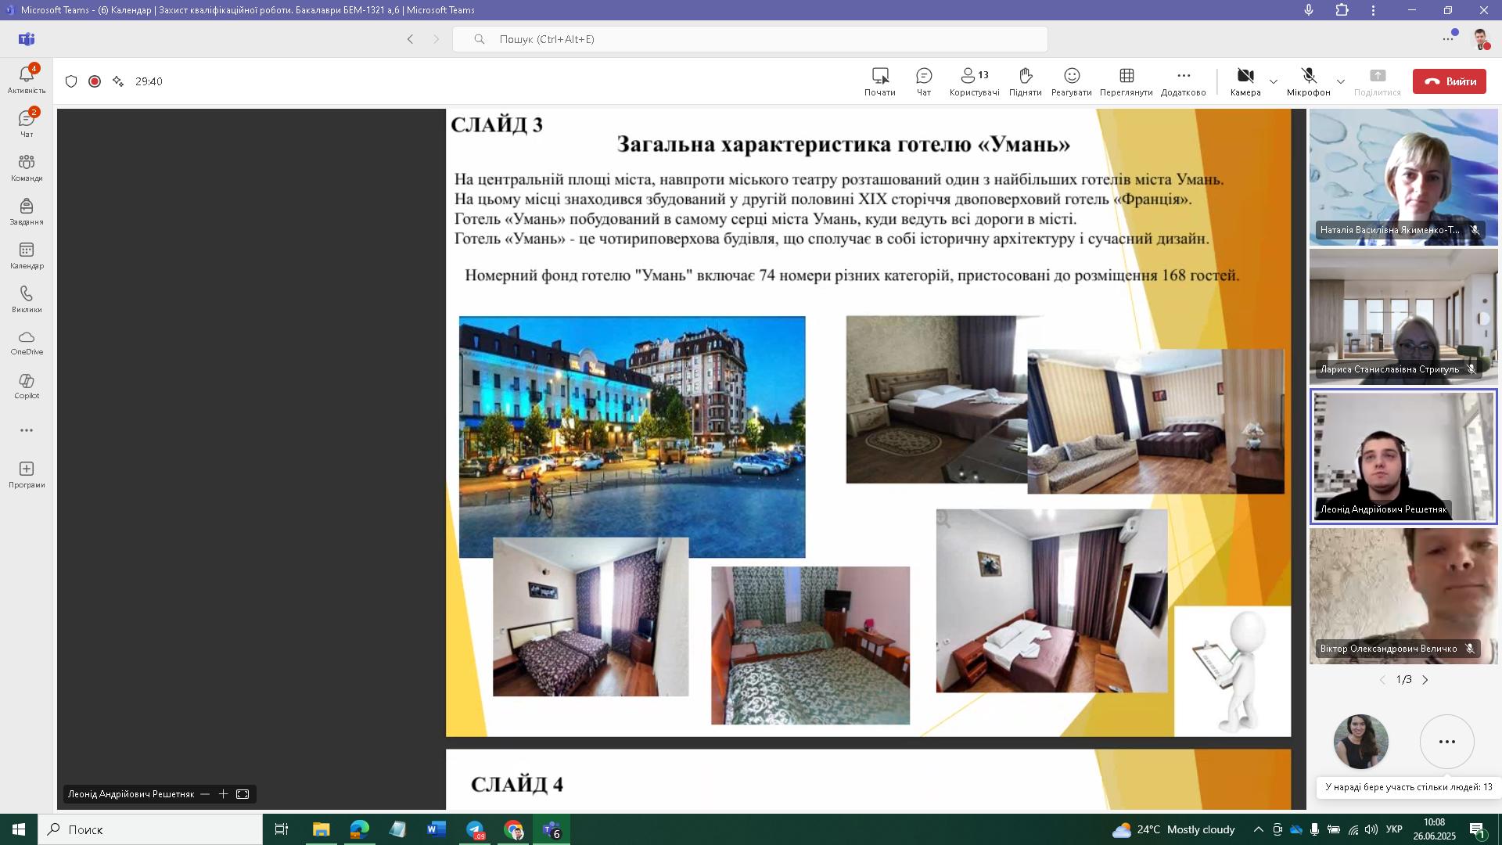Zoom in shared content with plus button

[223, 794]
